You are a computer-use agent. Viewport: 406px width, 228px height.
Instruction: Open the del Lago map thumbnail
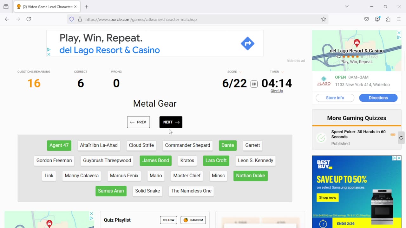pyautogui.click(x=357, y=51)
